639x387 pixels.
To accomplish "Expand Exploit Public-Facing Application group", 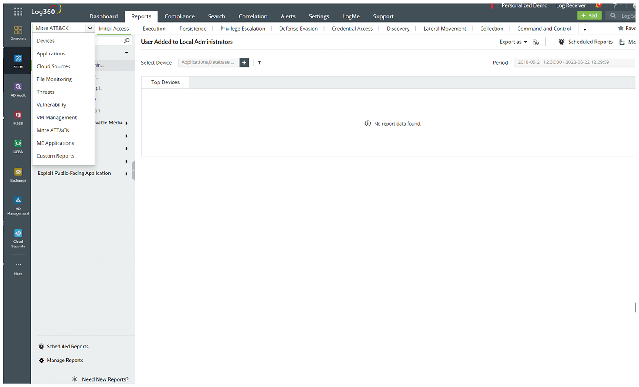I will point(127,174).
